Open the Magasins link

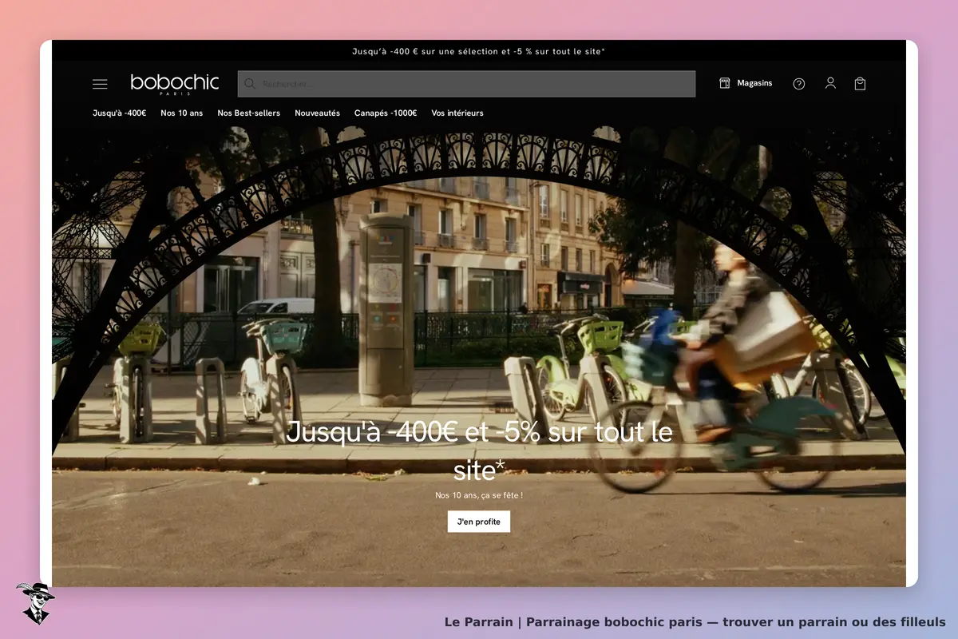coord(754,83)
